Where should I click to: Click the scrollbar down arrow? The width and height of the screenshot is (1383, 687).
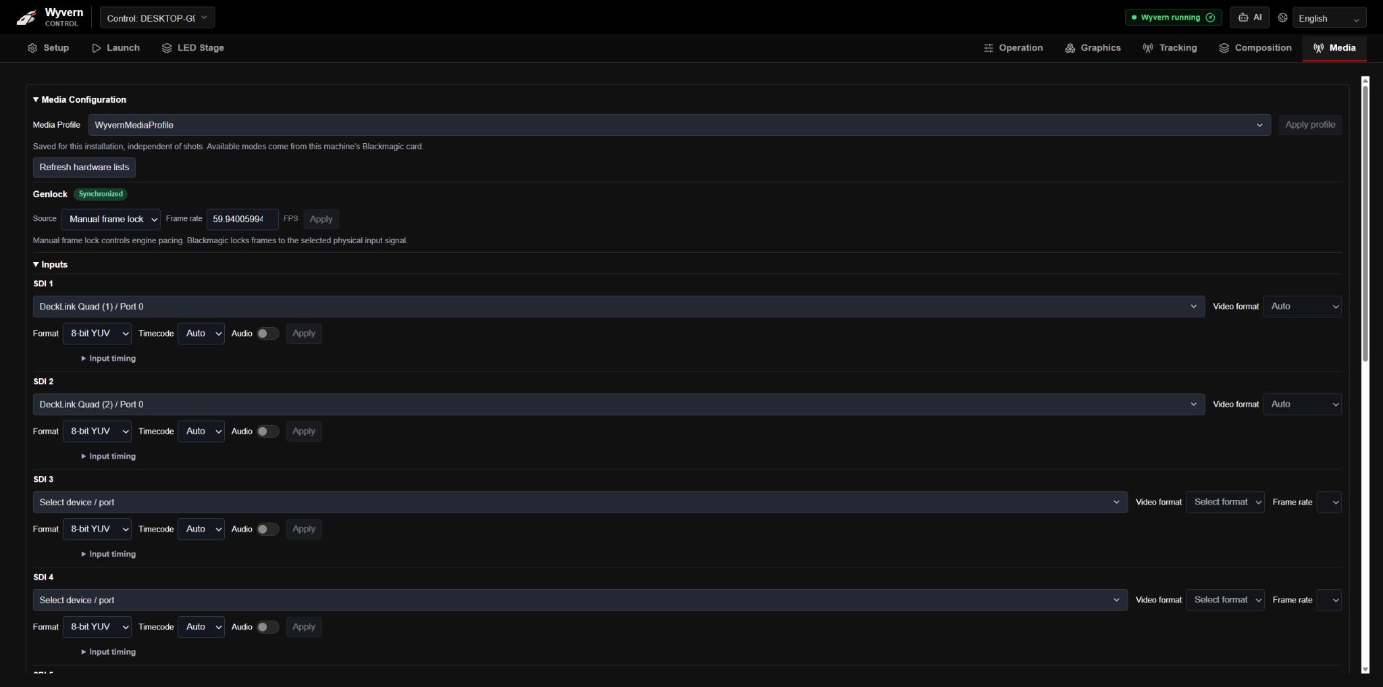(1365, 669)
